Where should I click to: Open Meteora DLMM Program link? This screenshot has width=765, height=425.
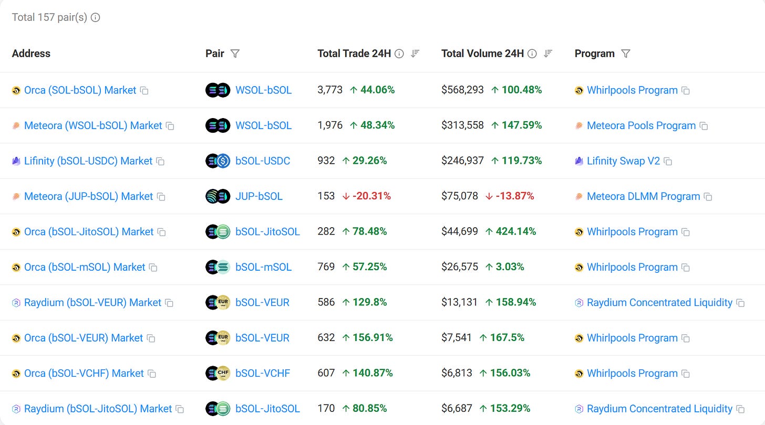click(x=643, y=196)
